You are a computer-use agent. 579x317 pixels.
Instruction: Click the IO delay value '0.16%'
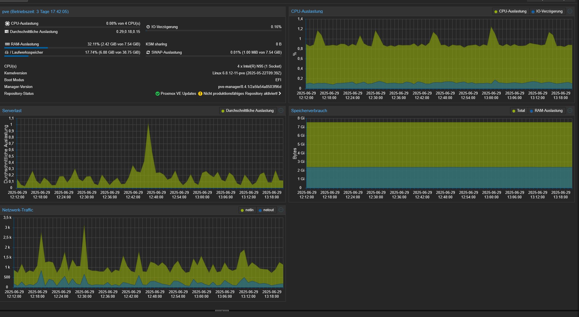(276, 27)
